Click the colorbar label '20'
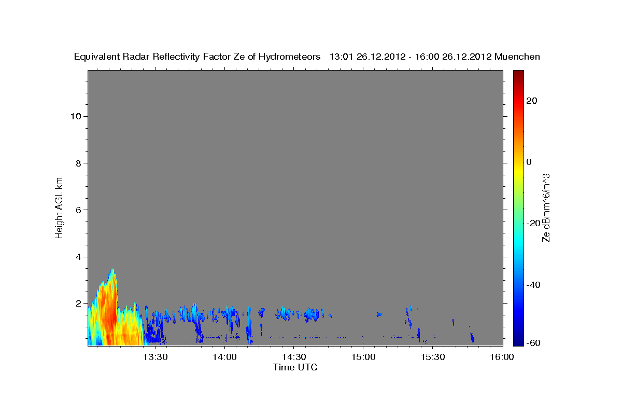This screenshot has width=622, height=415. (x=531, y=101)
